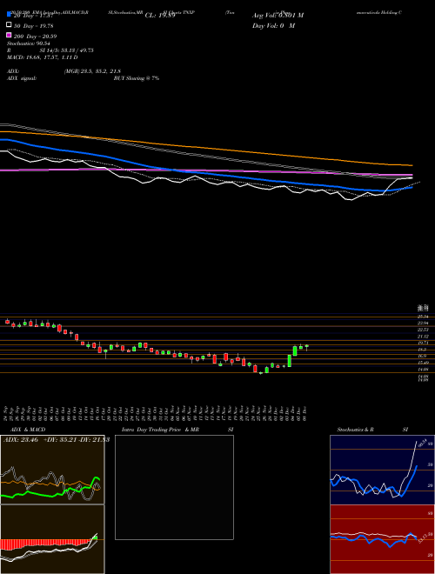Click the ADX (MGR) 23.5, 35.2, 21.8 values
Screen dimensions: 435x574
92,71
